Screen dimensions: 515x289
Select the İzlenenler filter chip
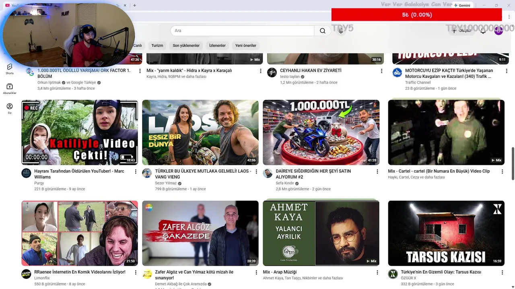217,45
